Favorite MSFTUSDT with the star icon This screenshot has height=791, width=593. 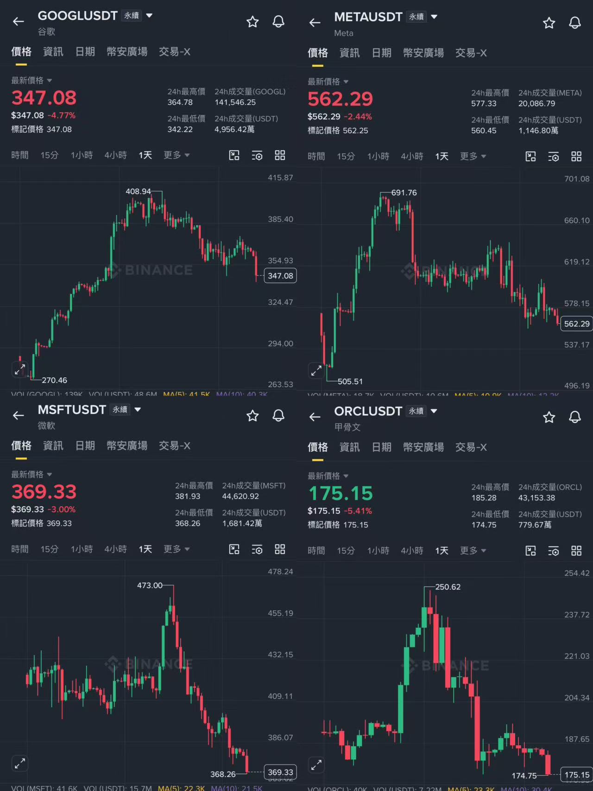tap(252, 416)
